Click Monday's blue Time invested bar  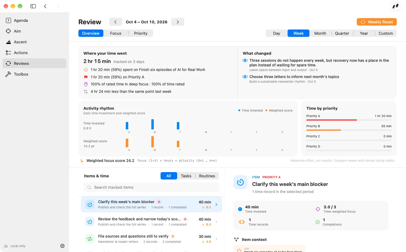click(153, 124)
